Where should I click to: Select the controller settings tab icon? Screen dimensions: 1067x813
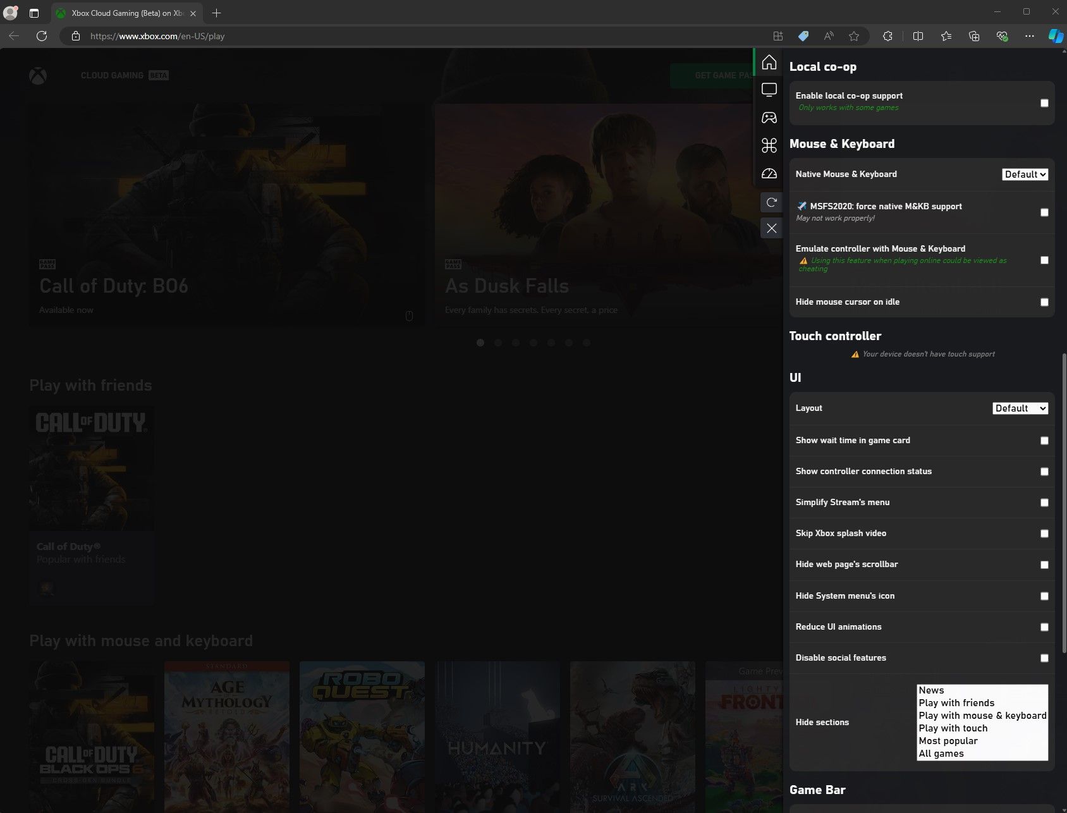(769, 118)
